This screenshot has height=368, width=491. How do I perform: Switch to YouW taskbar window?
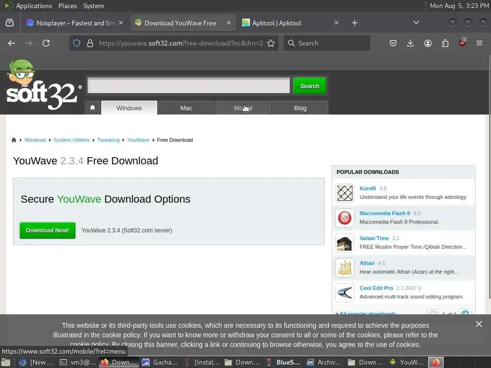pos(407,362)
